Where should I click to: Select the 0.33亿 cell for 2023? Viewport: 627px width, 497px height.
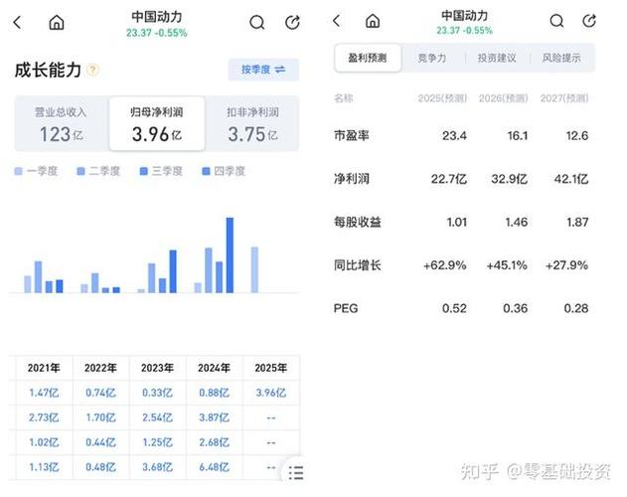pyautogui.click(x=158, y=393)
